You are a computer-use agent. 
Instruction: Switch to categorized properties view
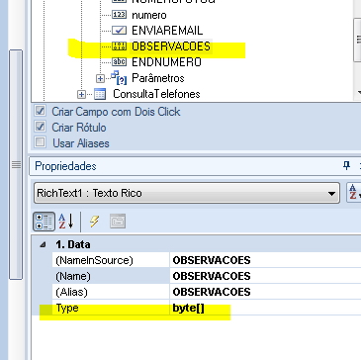click(x=44, y=221)
